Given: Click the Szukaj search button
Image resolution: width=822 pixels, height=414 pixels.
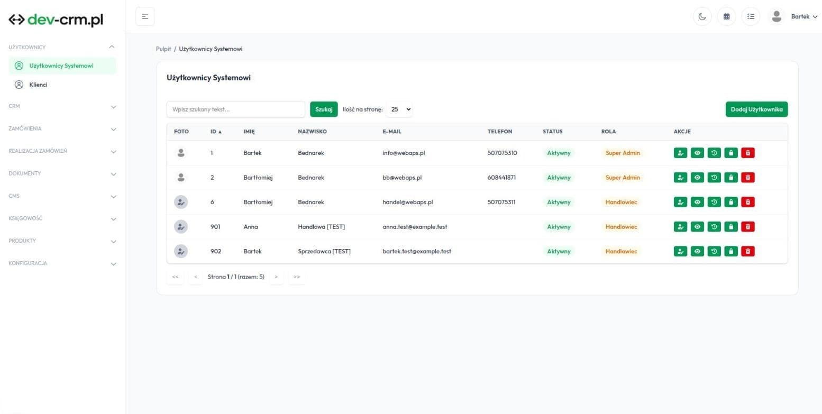Looking at the screenshot, I should (x=324, y=109).
